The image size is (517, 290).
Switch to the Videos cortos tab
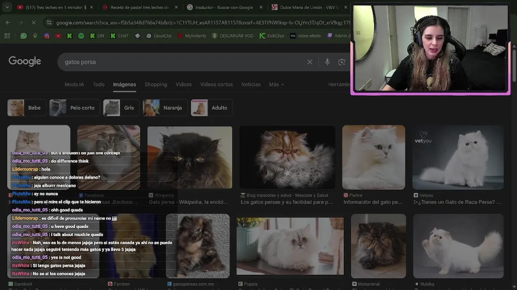tap(216, 85)
